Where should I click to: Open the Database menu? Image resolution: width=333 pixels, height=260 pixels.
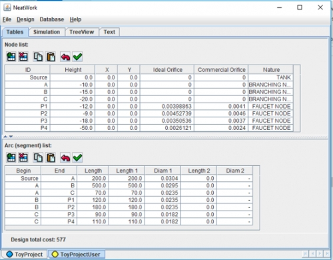click(52, 19)
